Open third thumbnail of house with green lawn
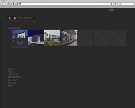This screenshot has height=108, width=135. click(52, 38)
